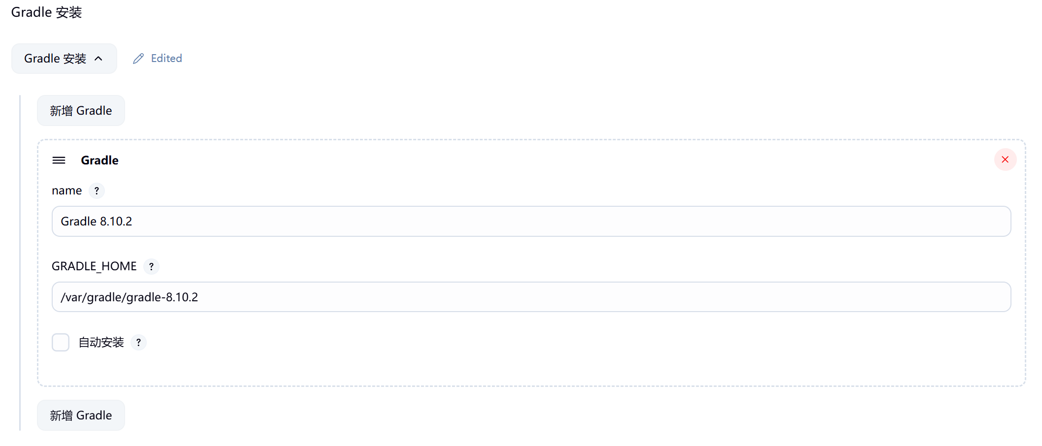Click the Gradle 安装 page heading
Screen dimensions: 1042x446
(46, 12)
